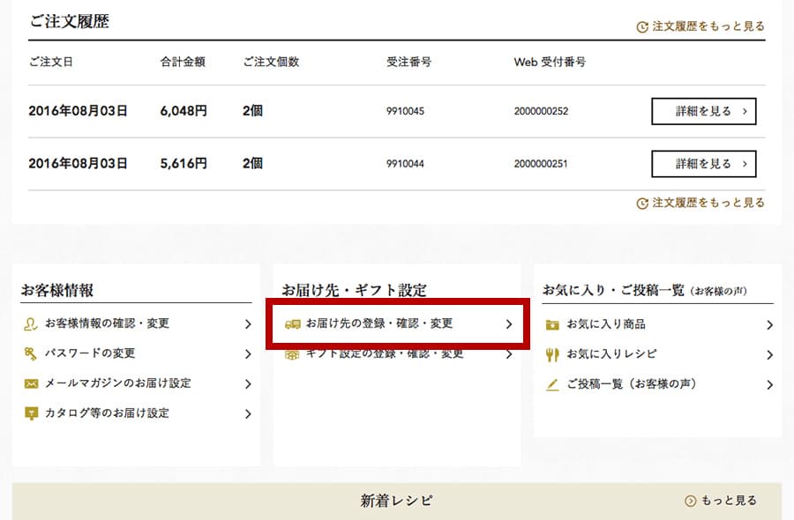The width and height of the screenshot is (794, 520).
Task: Open 詳細を見る for order 9910044
Action: tap(703, 163)
